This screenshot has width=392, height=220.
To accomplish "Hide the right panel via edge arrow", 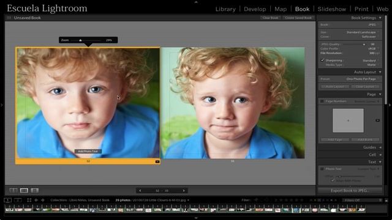I will 390,105.
